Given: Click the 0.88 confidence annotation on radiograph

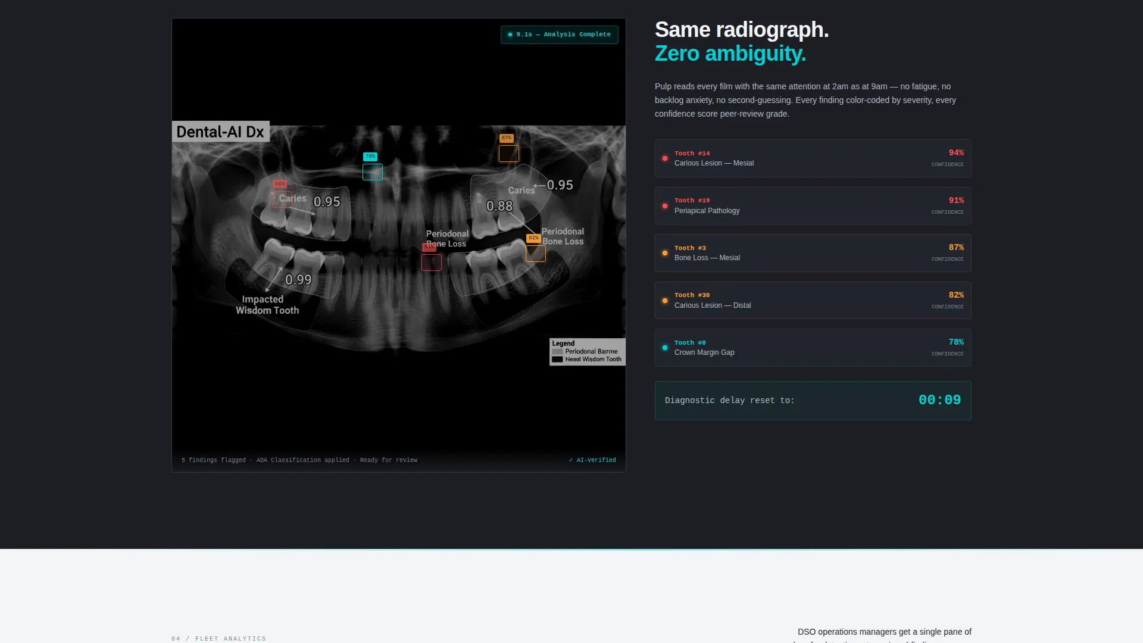Looking at the screenshot, I should click(499, 206).
